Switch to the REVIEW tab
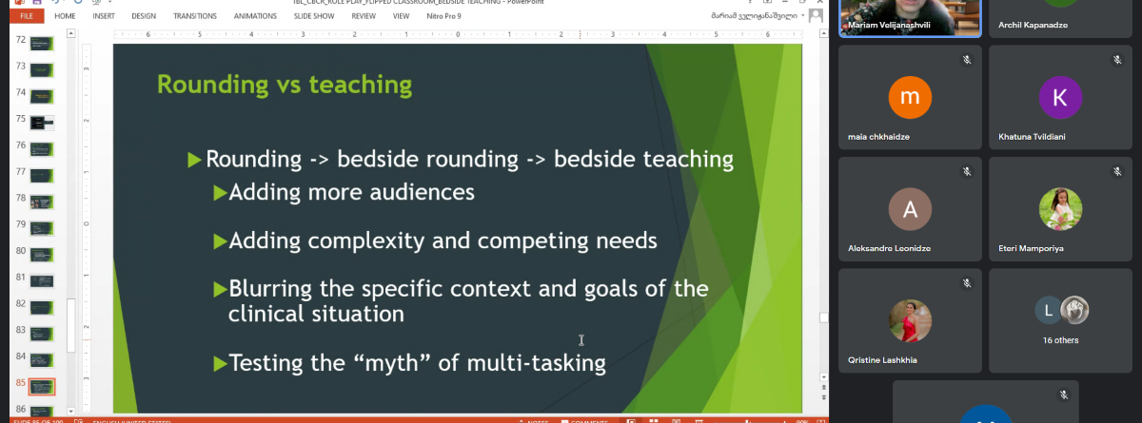1142x423 pixels. 364,16
